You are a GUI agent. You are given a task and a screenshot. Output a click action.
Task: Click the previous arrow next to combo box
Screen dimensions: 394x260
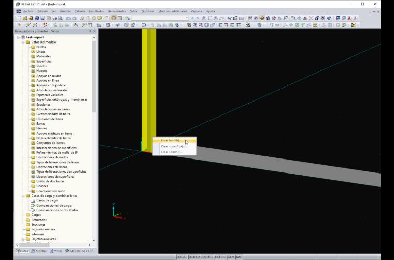pyautogui.click(x=193, y=18)
